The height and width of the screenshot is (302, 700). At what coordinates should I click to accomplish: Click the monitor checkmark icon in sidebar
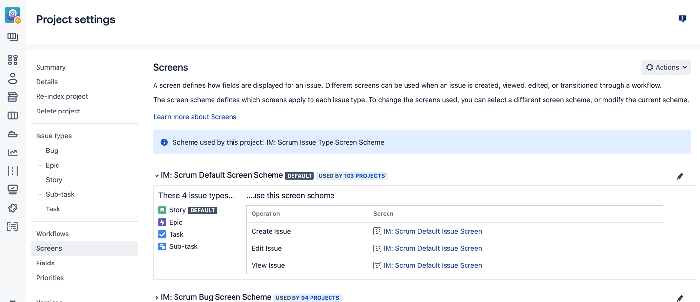(13, 189)
